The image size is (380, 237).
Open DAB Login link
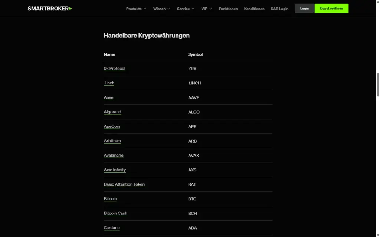tap(279, 9)
